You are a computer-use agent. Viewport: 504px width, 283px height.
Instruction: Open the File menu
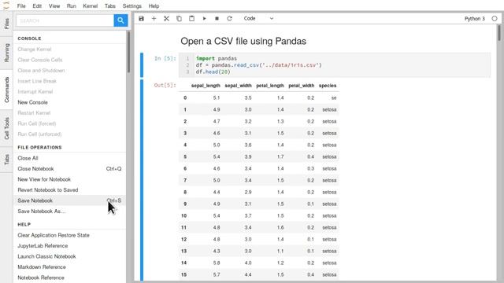[x=21, y=6]
